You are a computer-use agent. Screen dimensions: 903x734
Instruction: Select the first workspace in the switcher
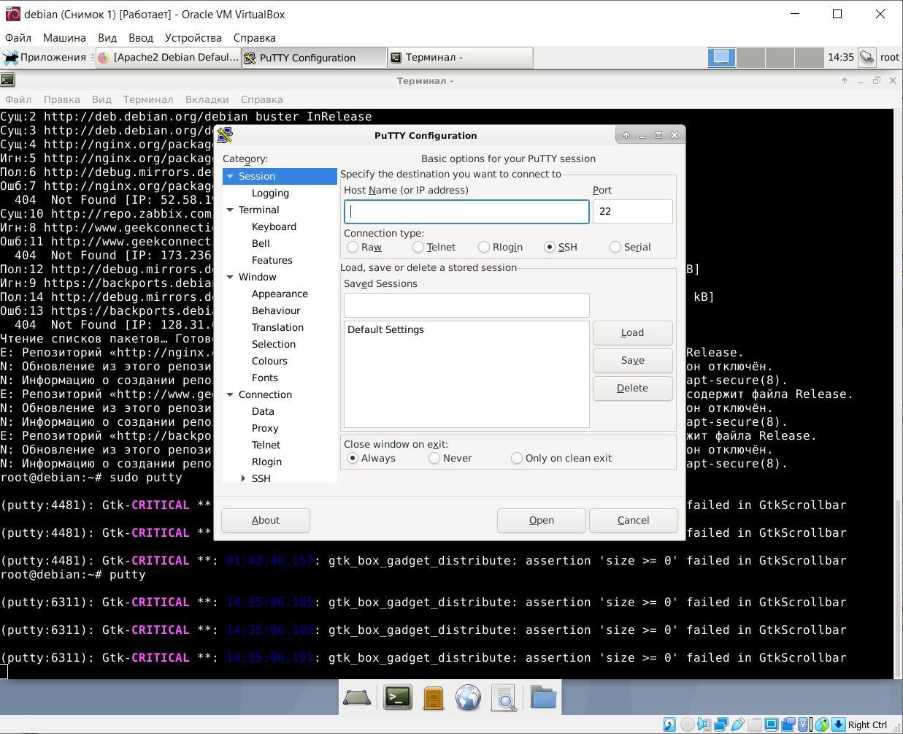(x=721, y=57)
